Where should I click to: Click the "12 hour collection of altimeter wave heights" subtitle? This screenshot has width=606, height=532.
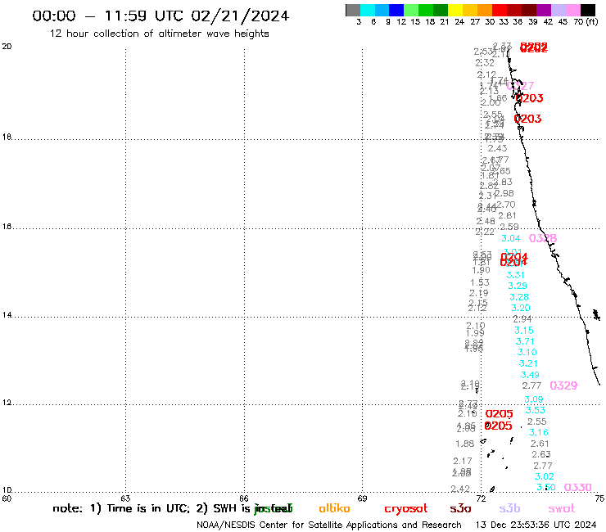[x=159, y=34]
